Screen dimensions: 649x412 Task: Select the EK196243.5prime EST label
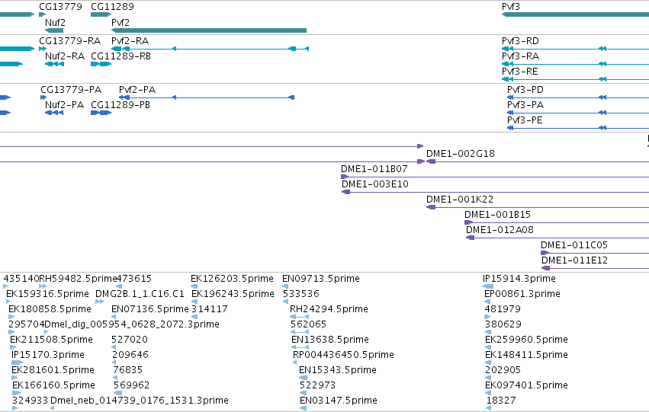(x=233, y=294)
